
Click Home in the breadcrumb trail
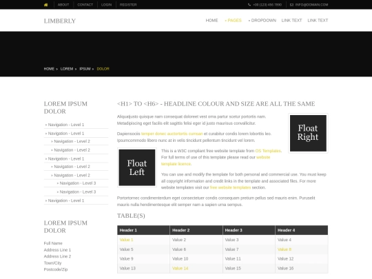[49, 69]
